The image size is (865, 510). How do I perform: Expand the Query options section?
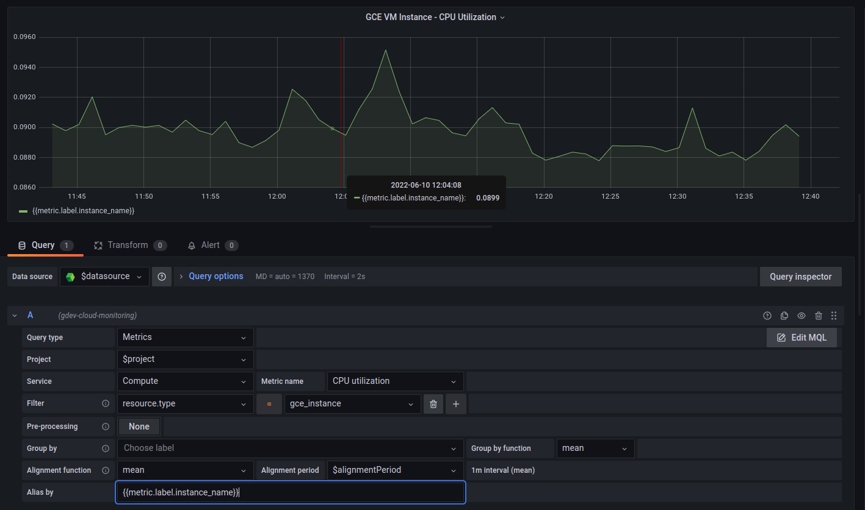(215, 276)
